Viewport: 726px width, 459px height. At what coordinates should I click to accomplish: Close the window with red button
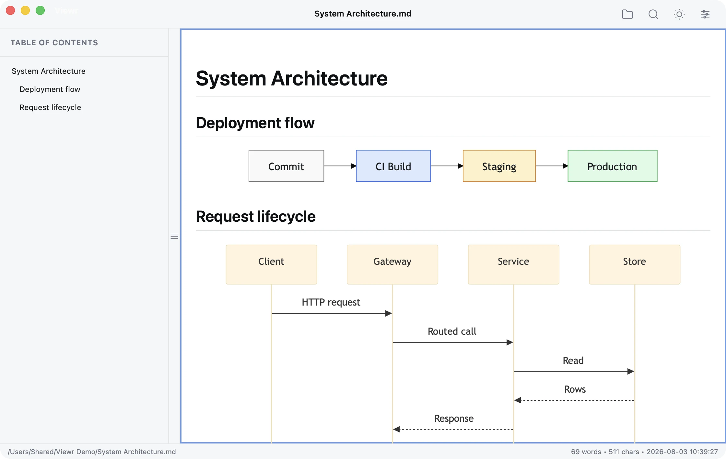pos(10,11)
